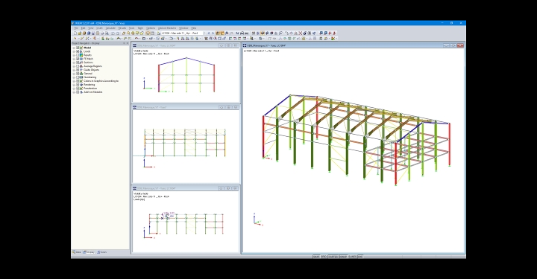Click the Print icon in top toolbar

[102, 33]
